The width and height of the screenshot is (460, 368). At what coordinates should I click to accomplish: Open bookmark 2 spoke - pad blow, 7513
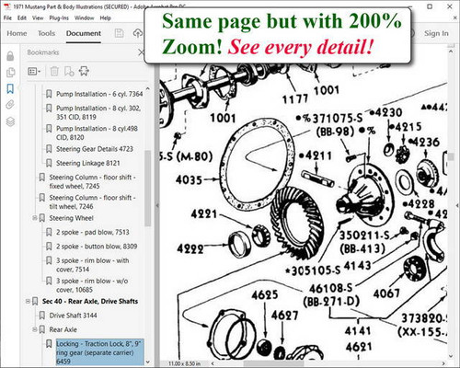pyautogui.click(x=93, y=232)
